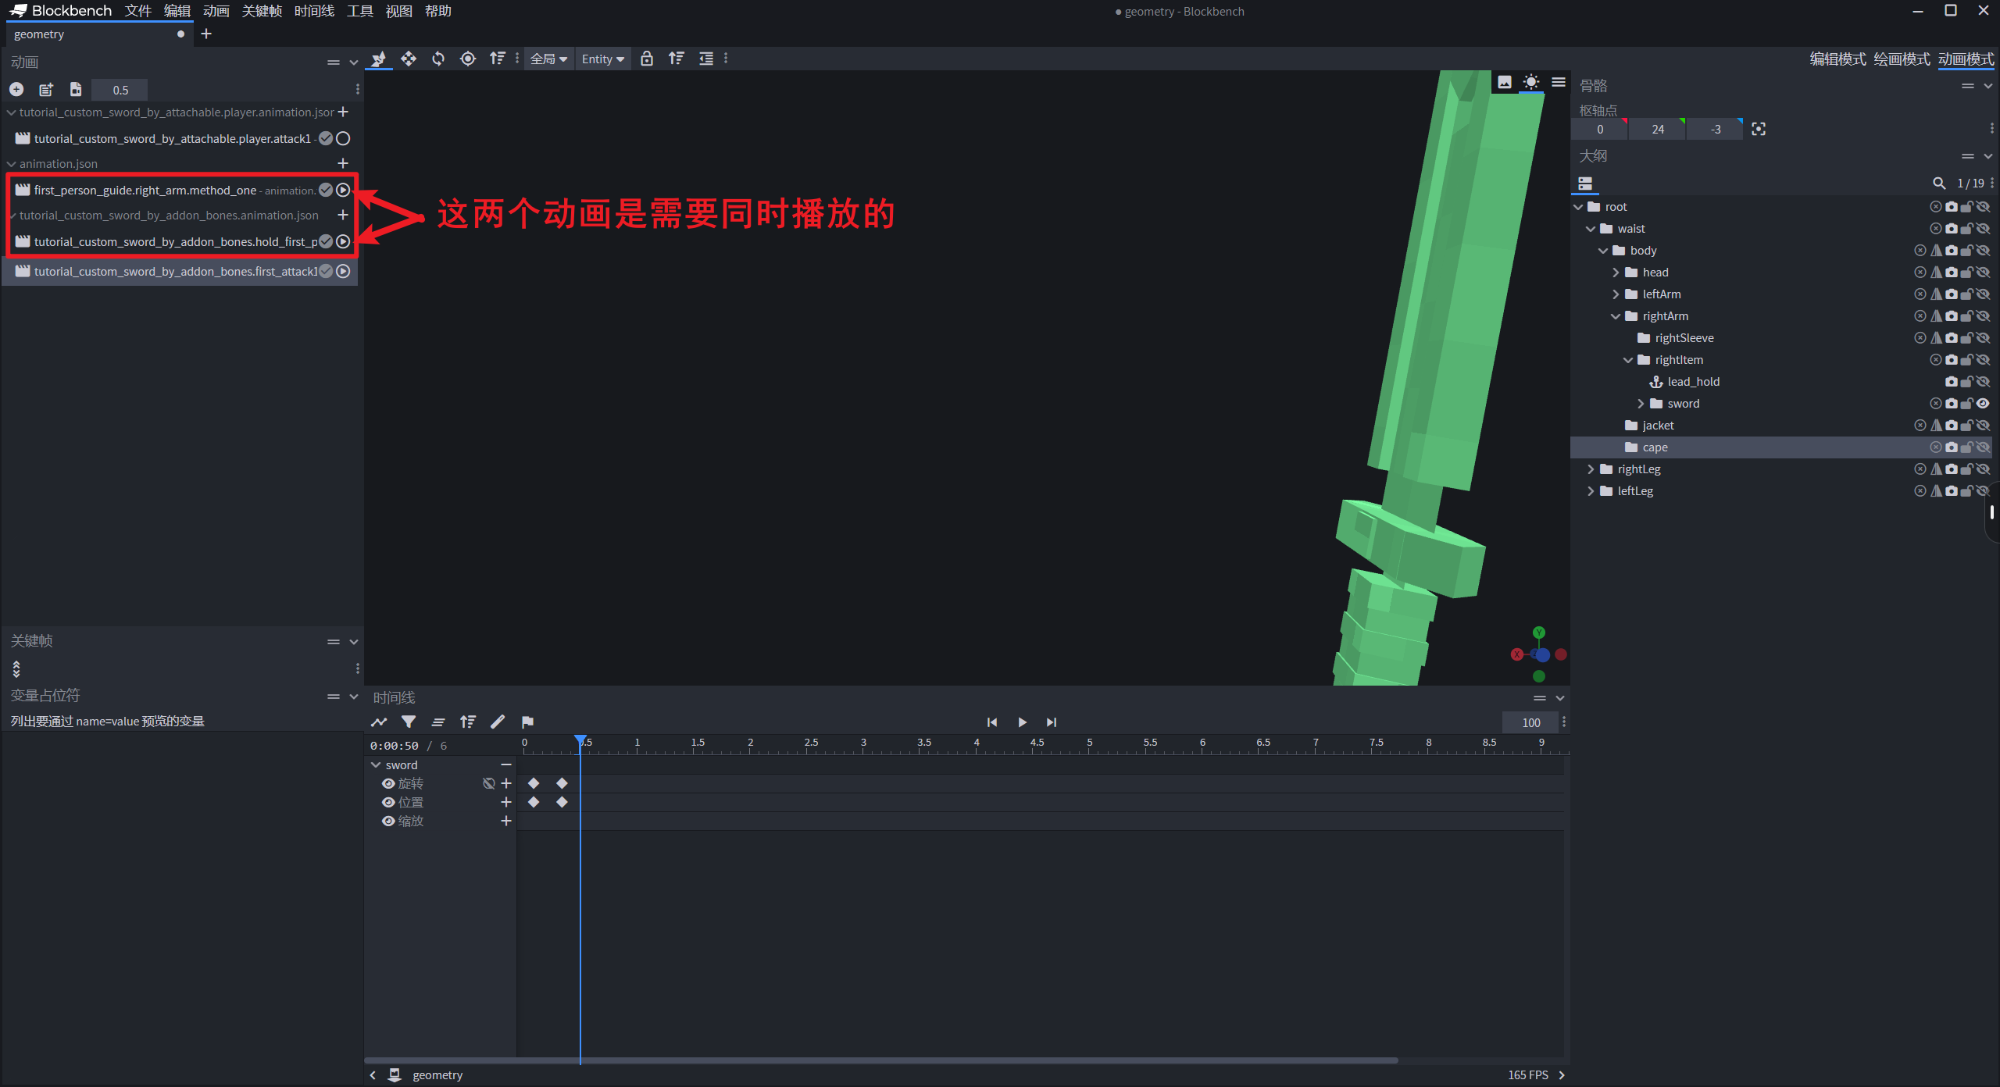Open outliner search magnifier
2000x1087 pixels.
[x=1939, y=184]
